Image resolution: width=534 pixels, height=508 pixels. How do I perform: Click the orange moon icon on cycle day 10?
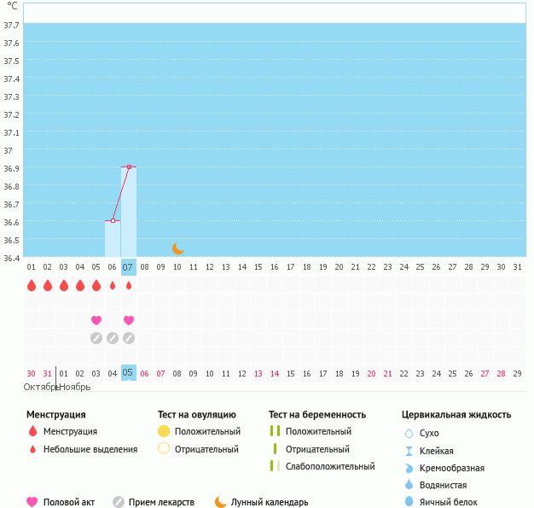(177, 248)
